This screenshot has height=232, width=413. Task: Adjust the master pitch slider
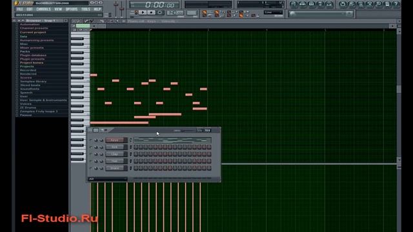click(122, 9)
